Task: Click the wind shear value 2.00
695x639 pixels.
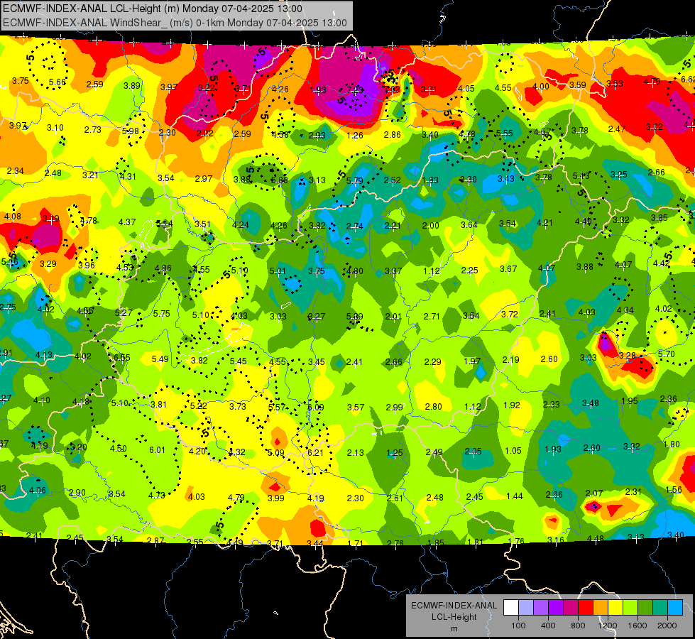Action: (x=430, y=226)
